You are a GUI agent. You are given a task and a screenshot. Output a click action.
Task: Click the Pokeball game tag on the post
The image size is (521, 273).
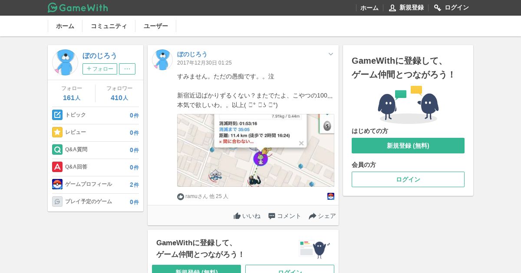pyautogui.click(x=331, y=196)
